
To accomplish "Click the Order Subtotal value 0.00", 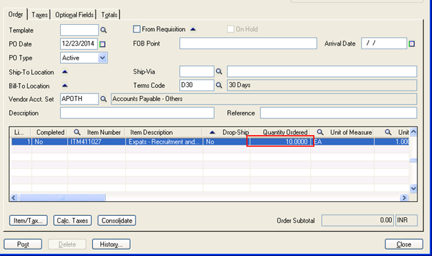I will click(358, 221).
